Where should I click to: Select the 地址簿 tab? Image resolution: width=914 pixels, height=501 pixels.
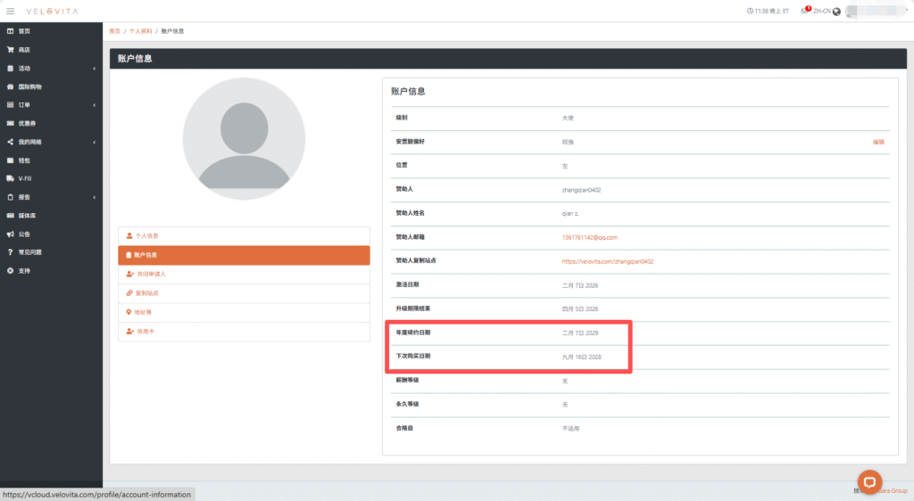pos(143,312)
